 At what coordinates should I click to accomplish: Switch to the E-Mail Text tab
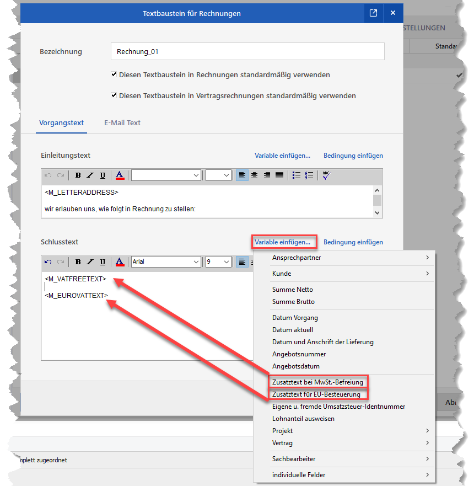coord(122,123)
